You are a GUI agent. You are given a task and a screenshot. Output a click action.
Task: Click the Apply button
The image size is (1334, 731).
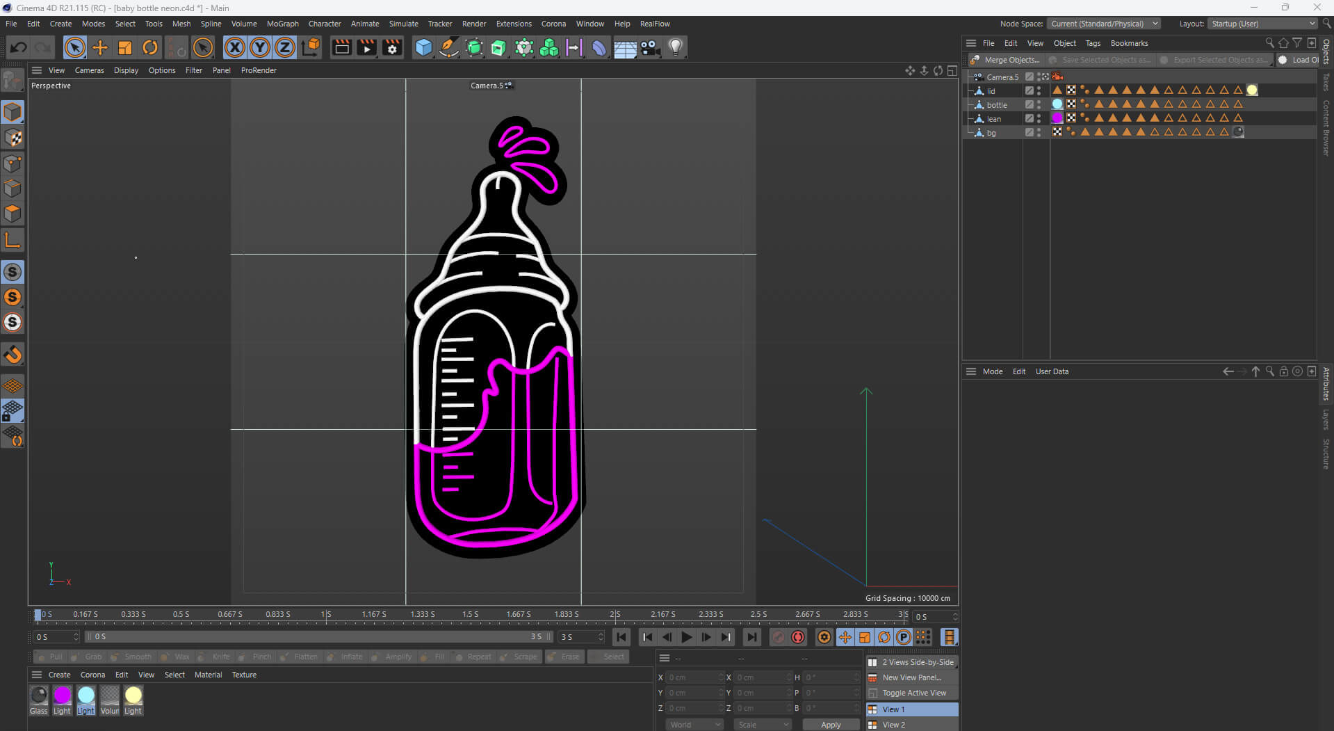coord(831,724)
